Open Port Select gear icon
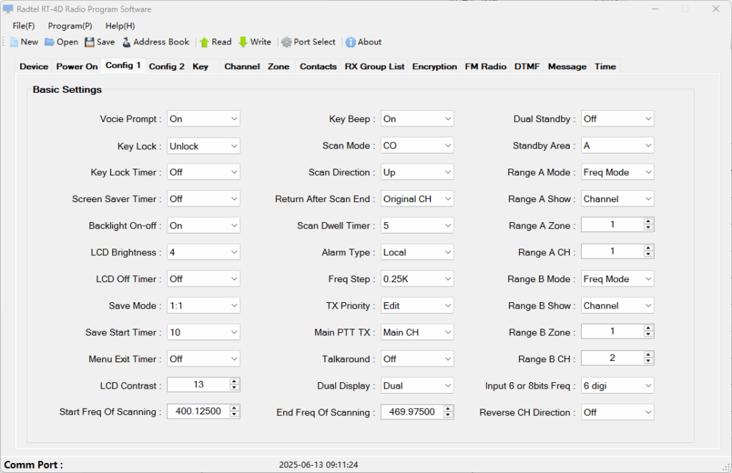 tap(287, 42)
